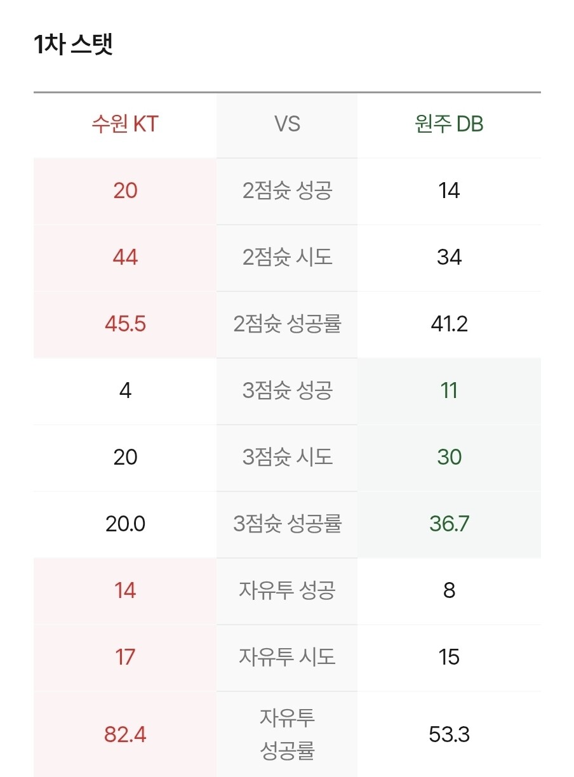Click KT's 44 two-point attempts value
The width and height of the screenshot is (574, 777).
pyautogui.click(x=125, y=257)
